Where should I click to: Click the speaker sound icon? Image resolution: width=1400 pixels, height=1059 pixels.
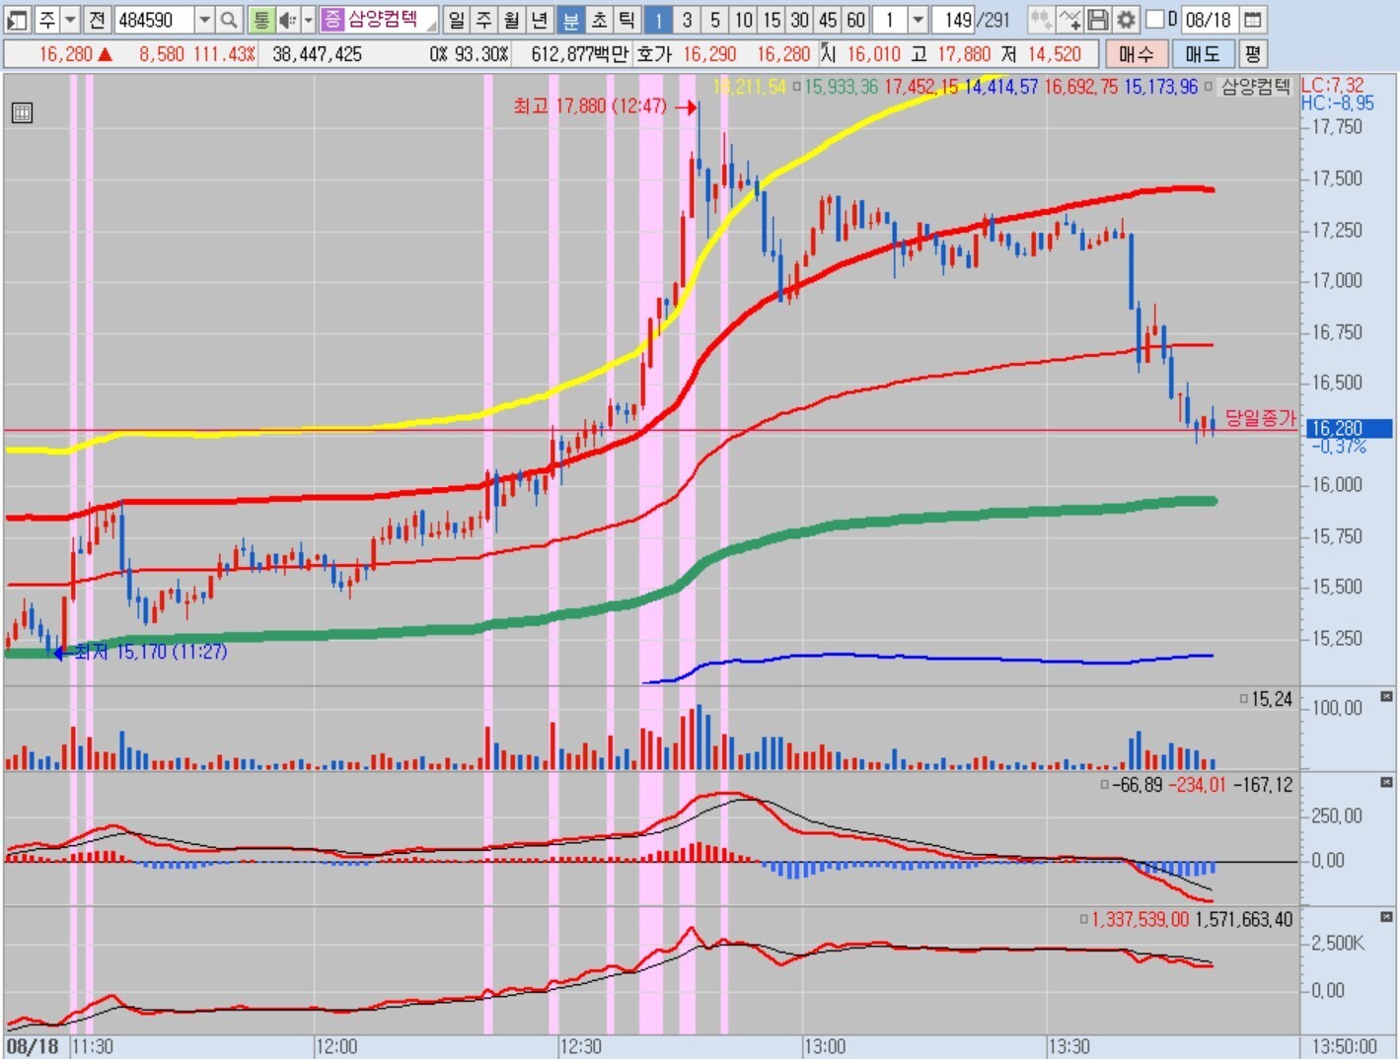(287, 19)
